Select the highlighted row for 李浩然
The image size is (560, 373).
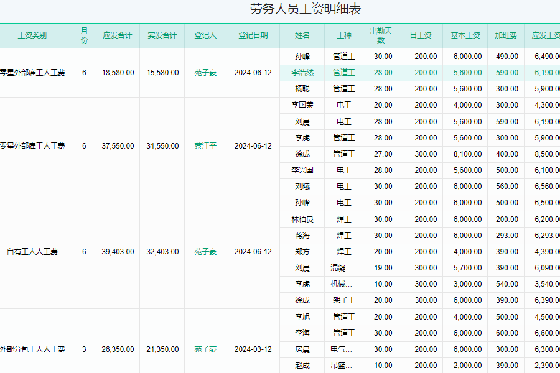(302, 73)
